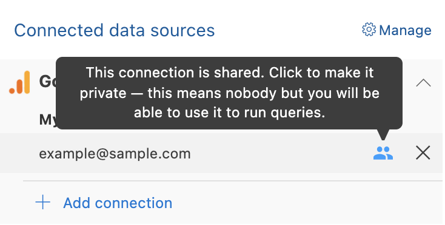445x225 pixels.
Task: Click the black X next to the sharing icon
Action: tap(423, 153)
